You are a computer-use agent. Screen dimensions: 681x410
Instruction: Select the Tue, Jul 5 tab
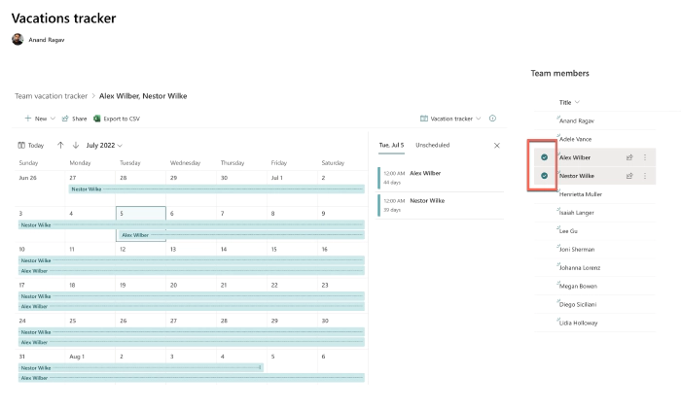pyautogui.click(x=391, y=145)
